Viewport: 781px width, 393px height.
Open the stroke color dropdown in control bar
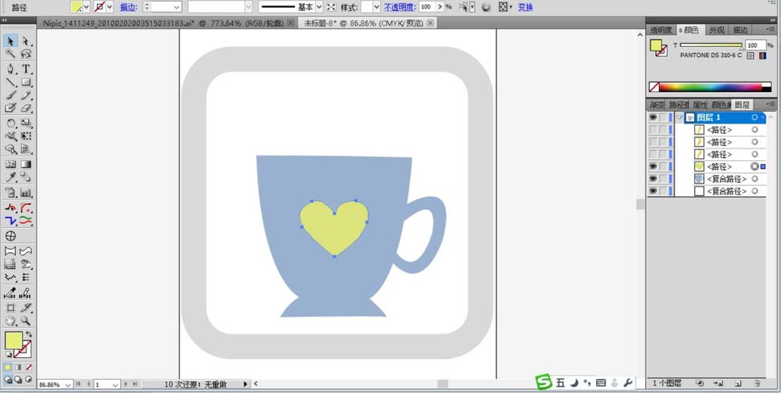109,7
